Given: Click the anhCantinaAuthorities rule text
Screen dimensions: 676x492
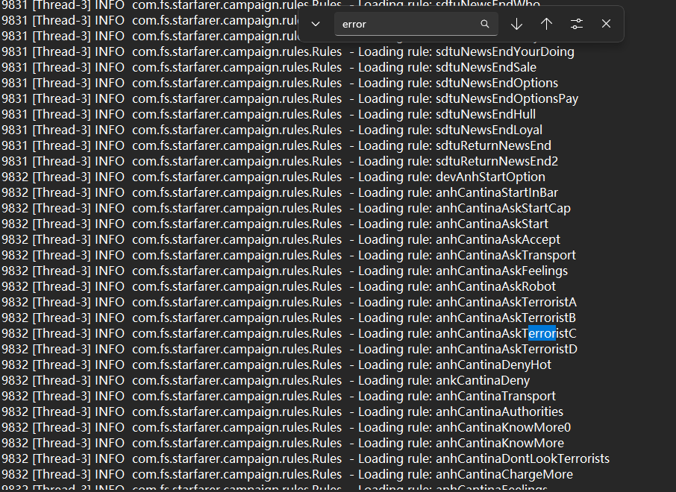Looking at the screenshot, I should [x=499, y=411].
